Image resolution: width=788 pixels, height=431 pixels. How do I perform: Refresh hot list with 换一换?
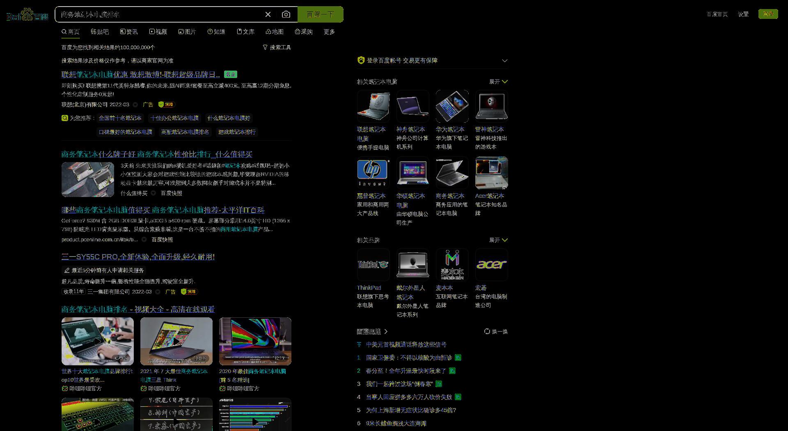tap(496, 332)
